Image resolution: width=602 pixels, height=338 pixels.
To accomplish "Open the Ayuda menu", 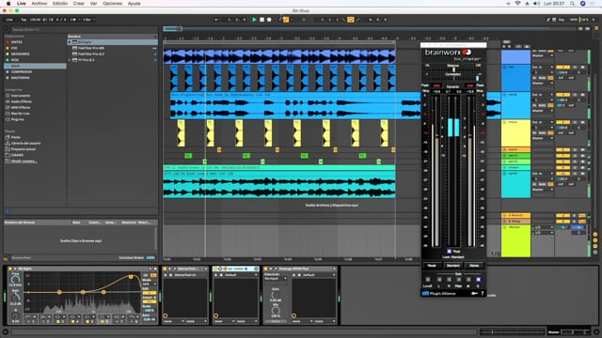I will coord(134,4).
